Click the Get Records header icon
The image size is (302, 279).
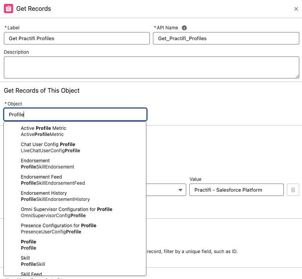(x=9, y=9)
